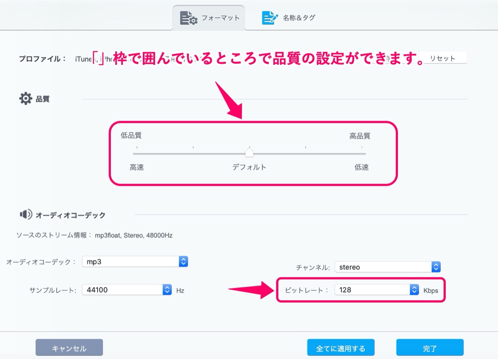
Task: Click the デフォルト label under the slider
Action: [x=249, y=167]
